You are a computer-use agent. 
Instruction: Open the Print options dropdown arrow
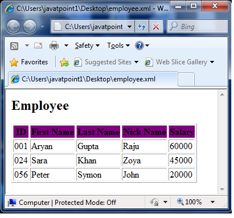point(66,46)
